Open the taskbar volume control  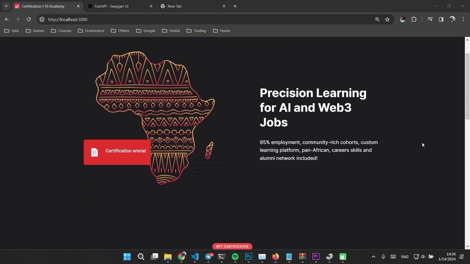[423, 257]
